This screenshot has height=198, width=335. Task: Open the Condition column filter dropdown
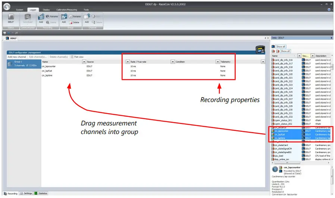(218, 62)
